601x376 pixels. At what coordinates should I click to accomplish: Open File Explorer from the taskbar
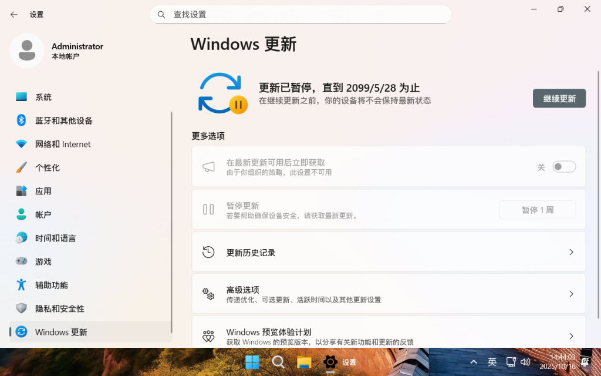(x=305, y=362)
